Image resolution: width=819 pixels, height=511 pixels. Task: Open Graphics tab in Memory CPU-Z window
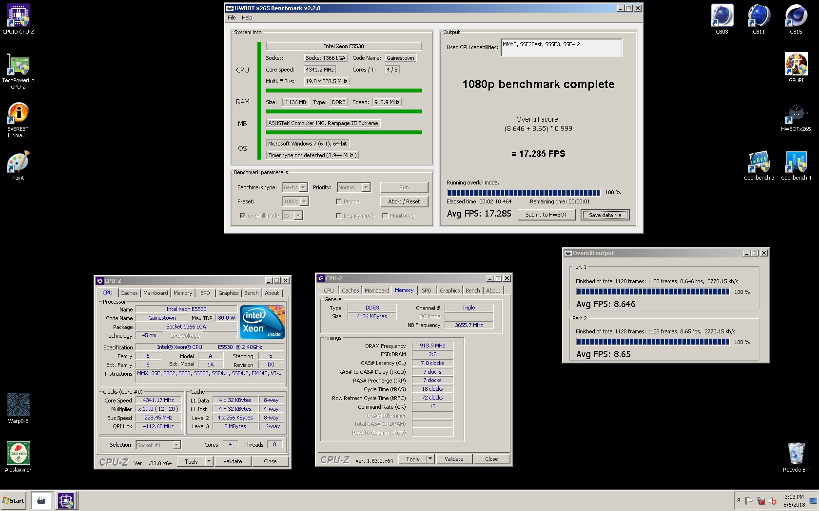[450, 291]
